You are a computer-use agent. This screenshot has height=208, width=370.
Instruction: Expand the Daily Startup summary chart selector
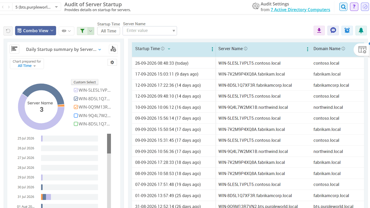(x=64, y=49)
